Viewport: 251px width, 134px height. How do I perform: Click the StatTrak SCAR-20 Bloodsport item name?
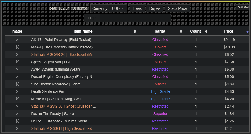pyautogui.click(x=63, y=54)
